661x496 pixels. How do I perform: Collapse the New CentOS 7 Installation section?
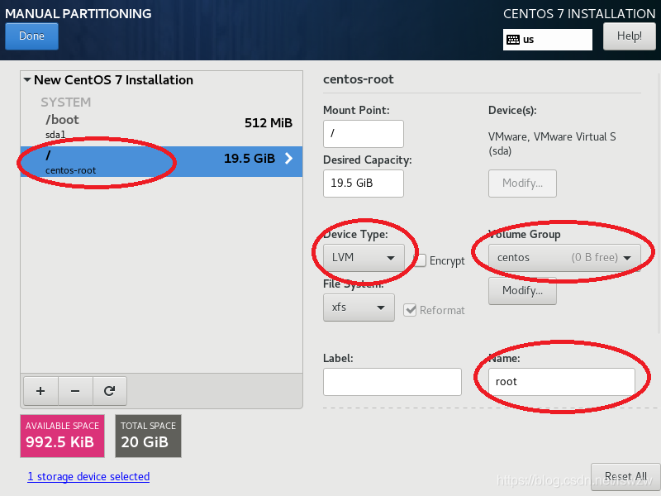click(27, 79)
